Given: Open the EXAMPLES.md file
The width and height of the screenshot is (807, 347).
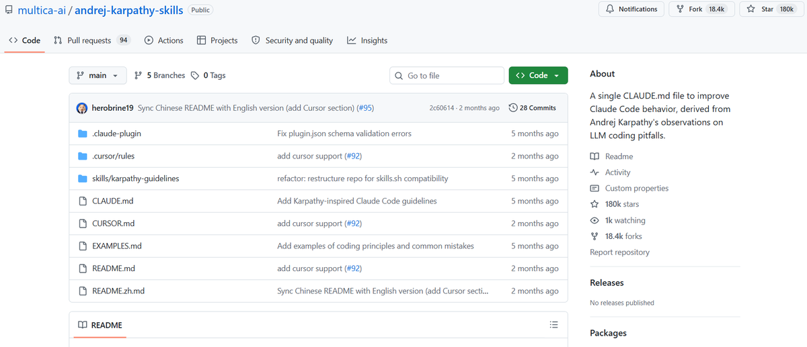Looking at the screenshot, I should 116,246.
